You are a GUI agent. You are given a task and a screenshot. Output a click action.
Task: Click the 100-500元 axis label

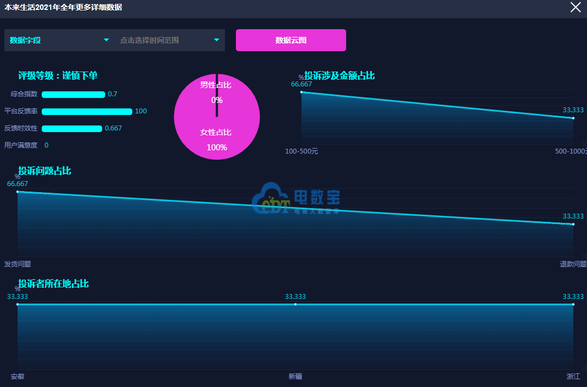coord(301,151)
